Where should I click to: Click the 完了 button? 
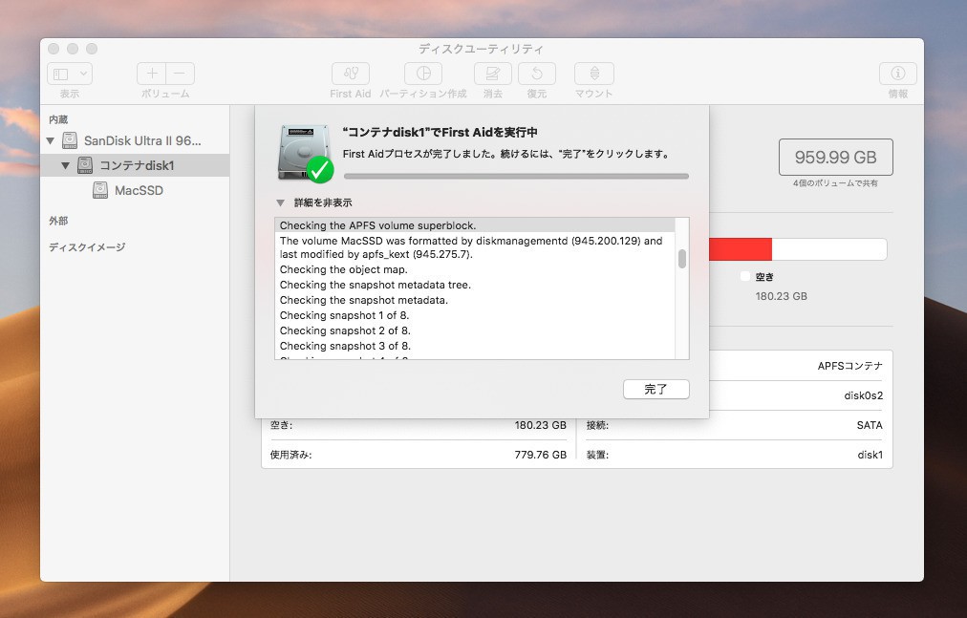click(x=656, y=389)
